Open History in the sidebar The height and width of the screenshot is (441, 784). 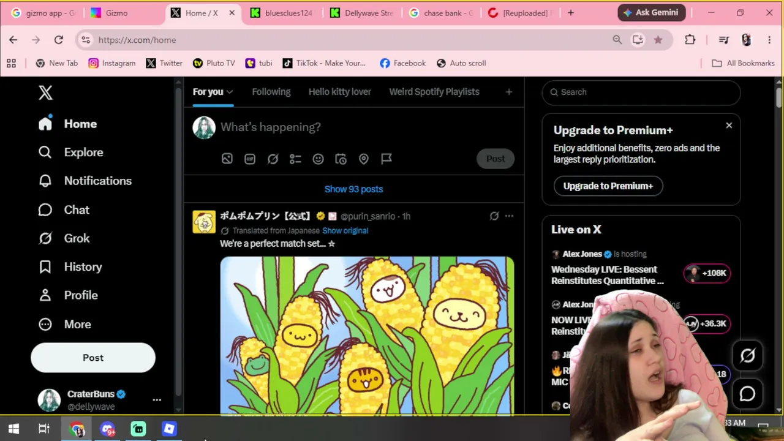tap(70, 266)
